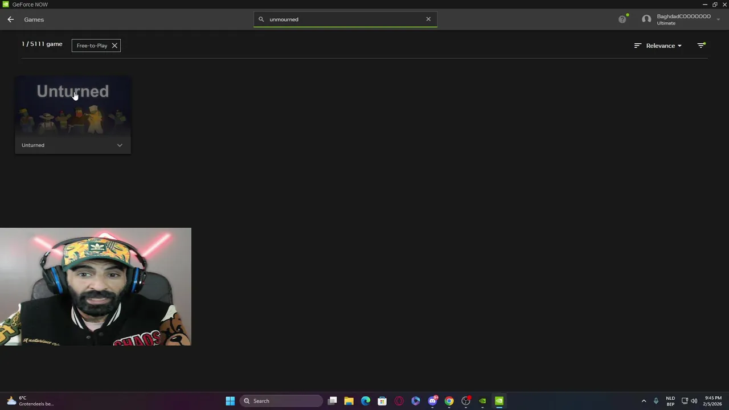Open the Unturned game thumbnail
The image size is (729, 410).
(73, 107)
